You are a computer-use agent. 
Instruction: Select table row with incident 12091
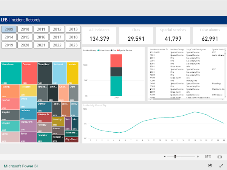pyautogui.click(x=187, y=81)
